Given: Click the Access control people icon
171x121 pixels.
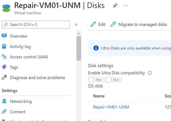Looking at the screenshot, I should click(4, 57).
